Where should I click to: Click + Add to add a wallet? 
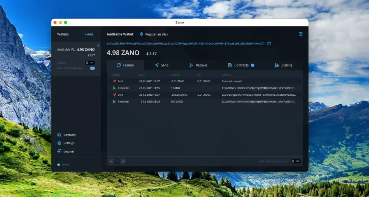tap(89, 34)
